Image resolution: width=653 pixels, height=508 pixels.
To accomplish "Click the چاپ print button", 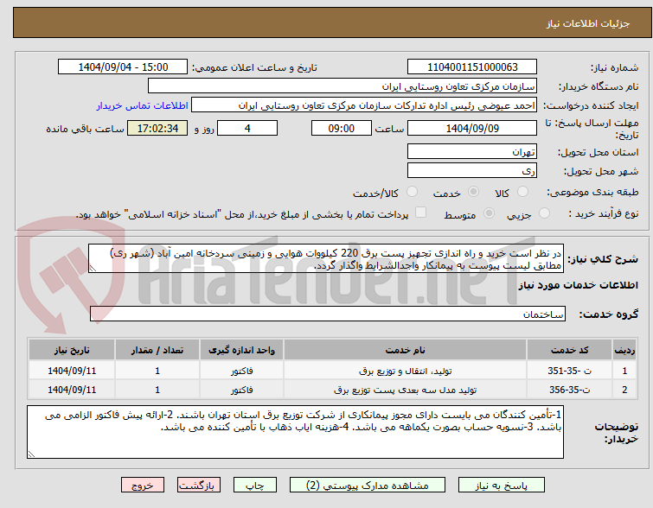I will (255, 486).
